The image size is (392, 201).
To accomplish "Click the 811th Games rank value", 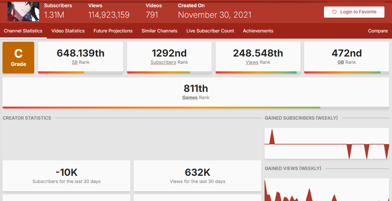I will tap(196, 89).
